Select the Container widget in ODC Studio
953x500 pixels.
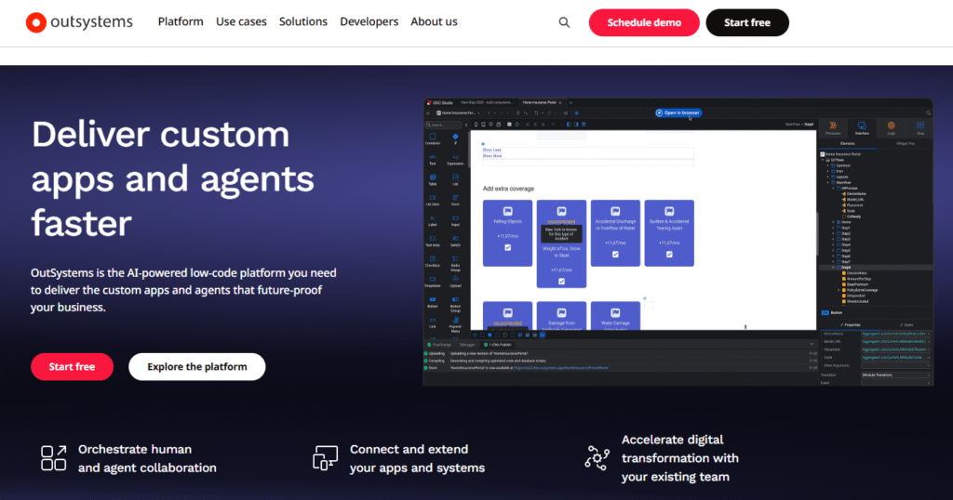(x=433, y=139)
